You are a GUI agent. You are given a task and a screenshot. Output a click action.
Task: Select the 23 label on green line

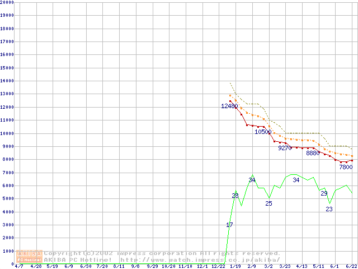pyautogui.click(x=329, y=209)
